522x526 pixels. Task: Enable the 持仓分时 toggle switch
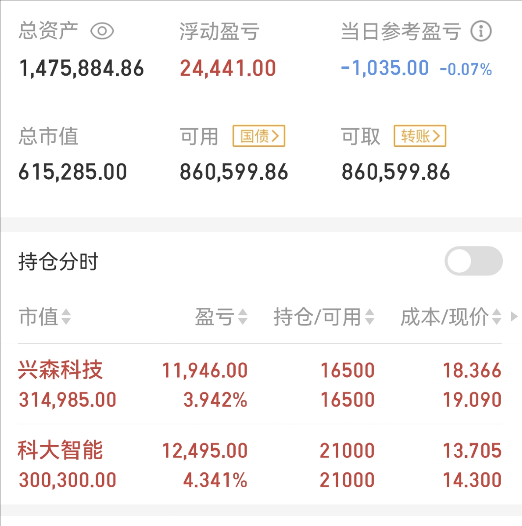tap(473, 261)
